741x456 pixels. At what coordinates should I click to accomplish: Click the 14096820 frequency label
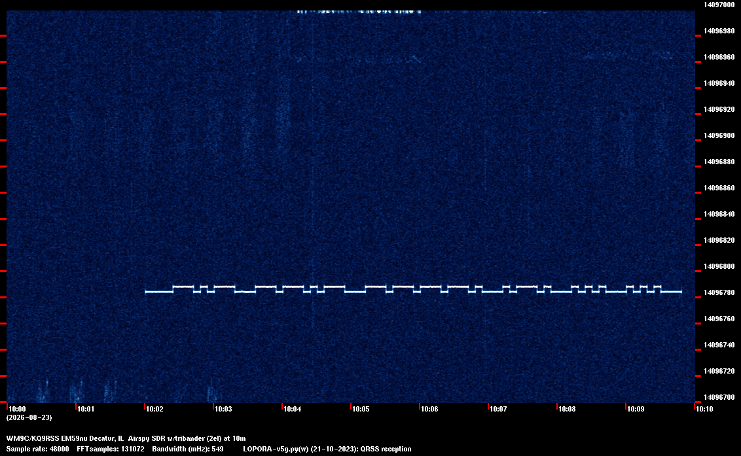[719, 241]
